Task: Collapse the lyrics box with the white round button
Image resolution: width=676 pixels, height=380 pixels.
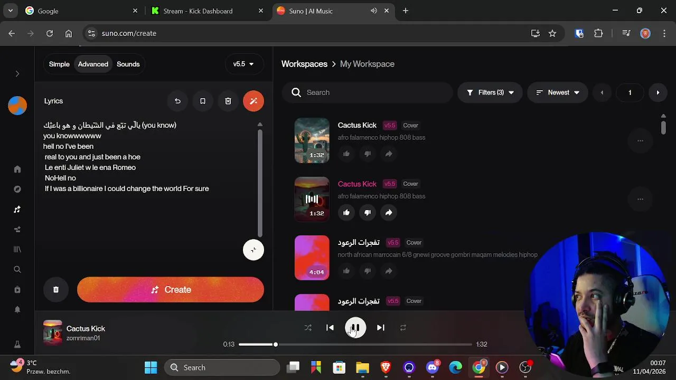Action: tap(253, 250)
